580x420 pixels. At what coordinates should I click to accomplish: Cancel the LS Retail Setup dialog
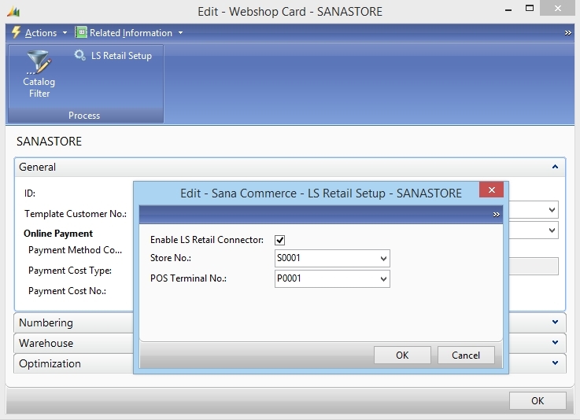tap(466, 356)
